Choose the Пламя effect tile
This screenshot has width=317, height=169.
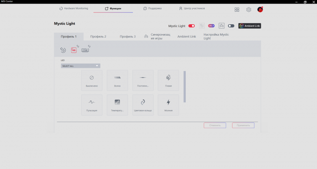coord(168,80)
